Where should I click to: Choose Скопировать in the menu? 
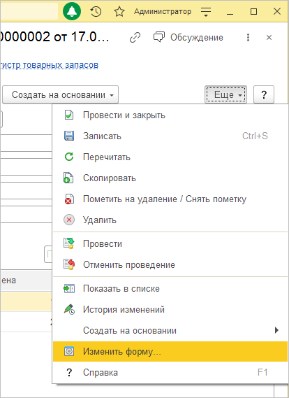[x=170, y=178]
